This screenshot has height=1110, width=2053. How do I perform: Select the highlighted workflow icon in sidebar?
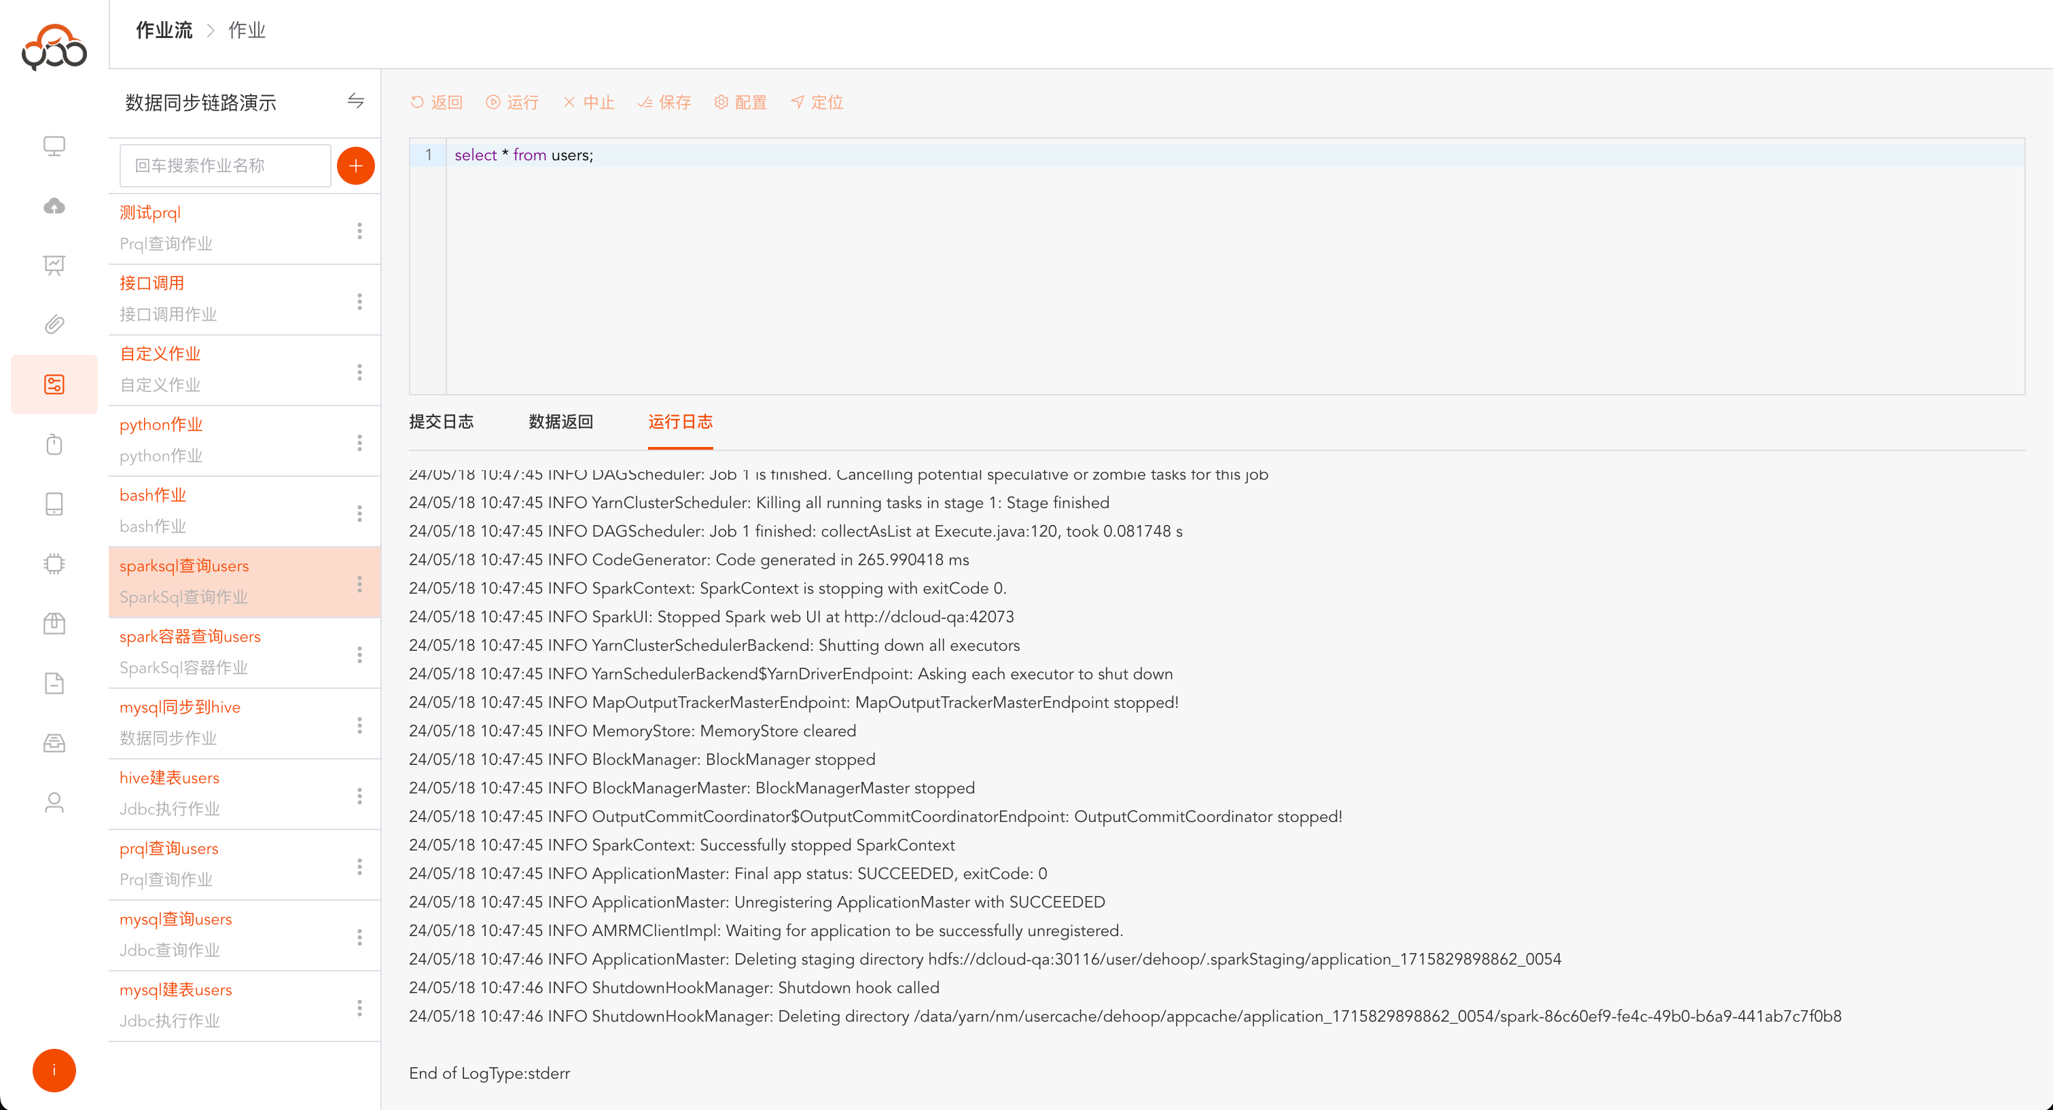[54, 384]
